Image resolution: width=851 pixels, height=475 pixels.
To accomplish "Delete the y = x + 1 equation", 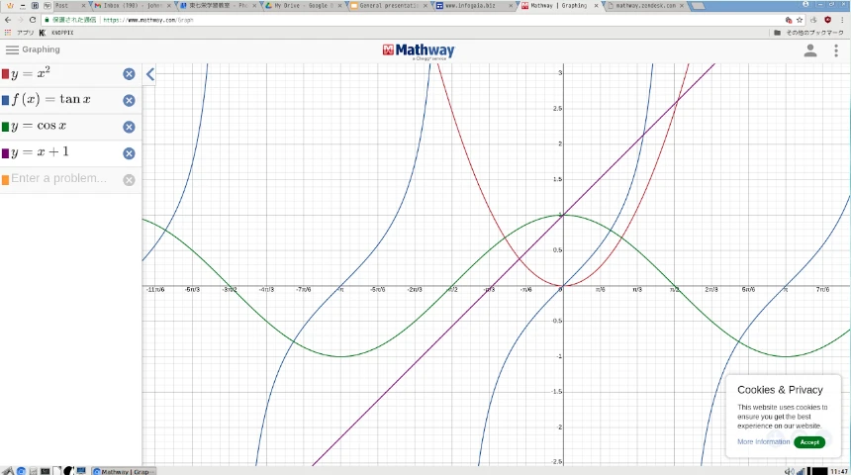I will 129,153.
